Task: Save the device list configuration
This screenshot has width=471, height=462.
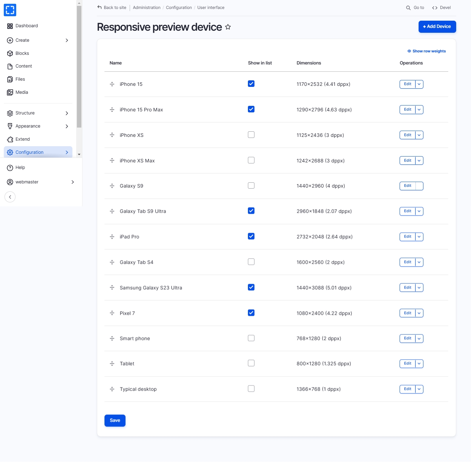Action: [115, 420]
